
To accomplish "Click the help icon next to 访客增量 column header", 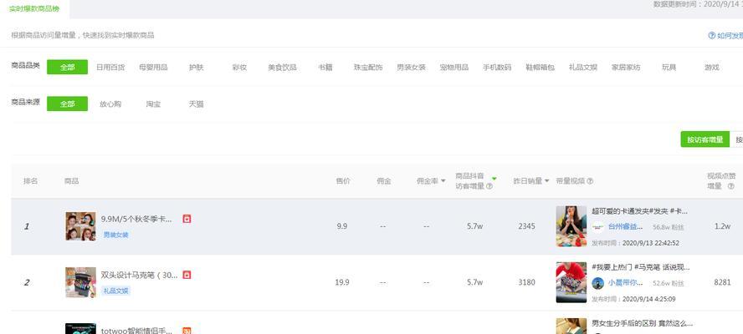I will tap(489, 186).
